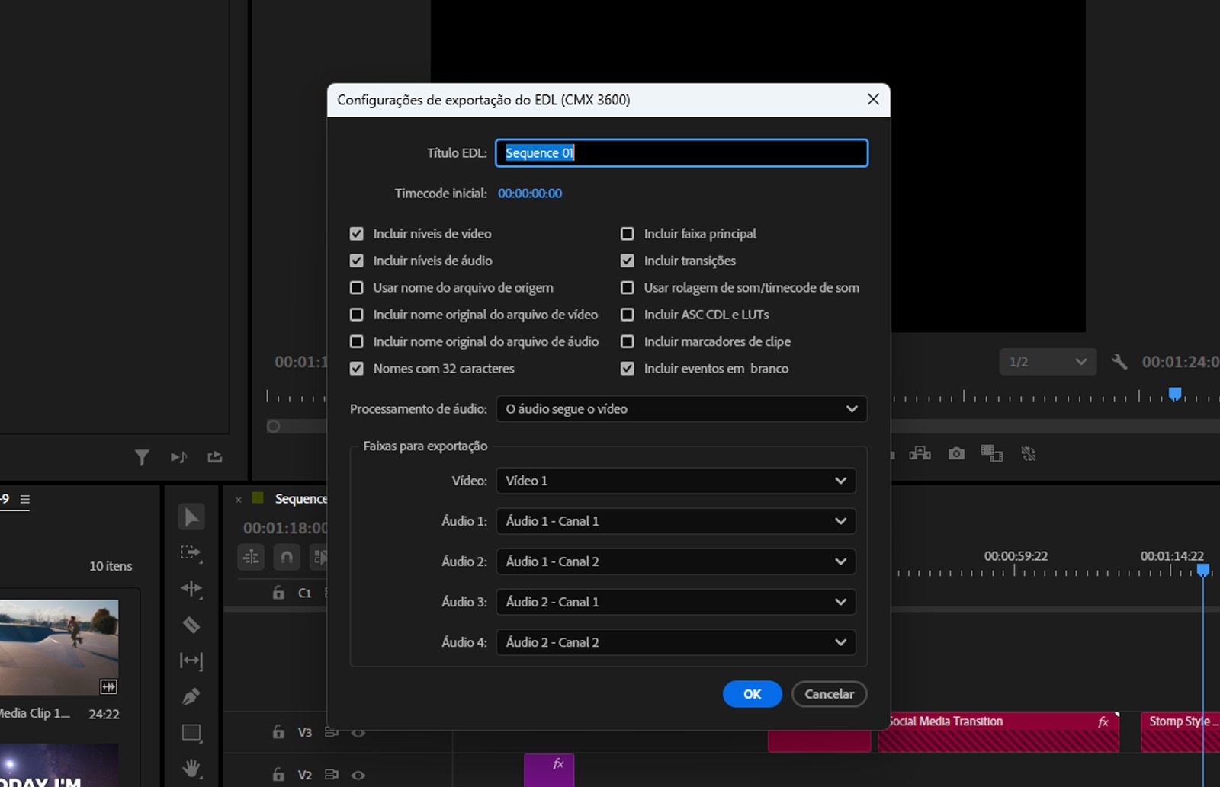Enable 'Incluir faixa principal' checkbox

click(x=628, y=234)
